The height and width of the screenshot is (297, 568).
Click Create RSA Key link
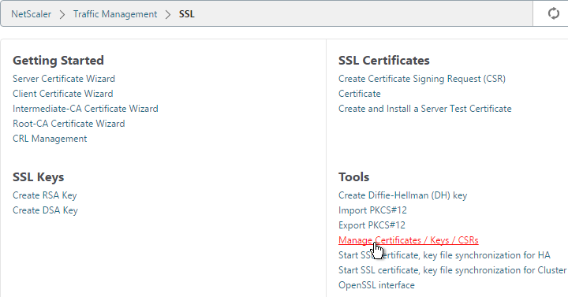[44, 195]
